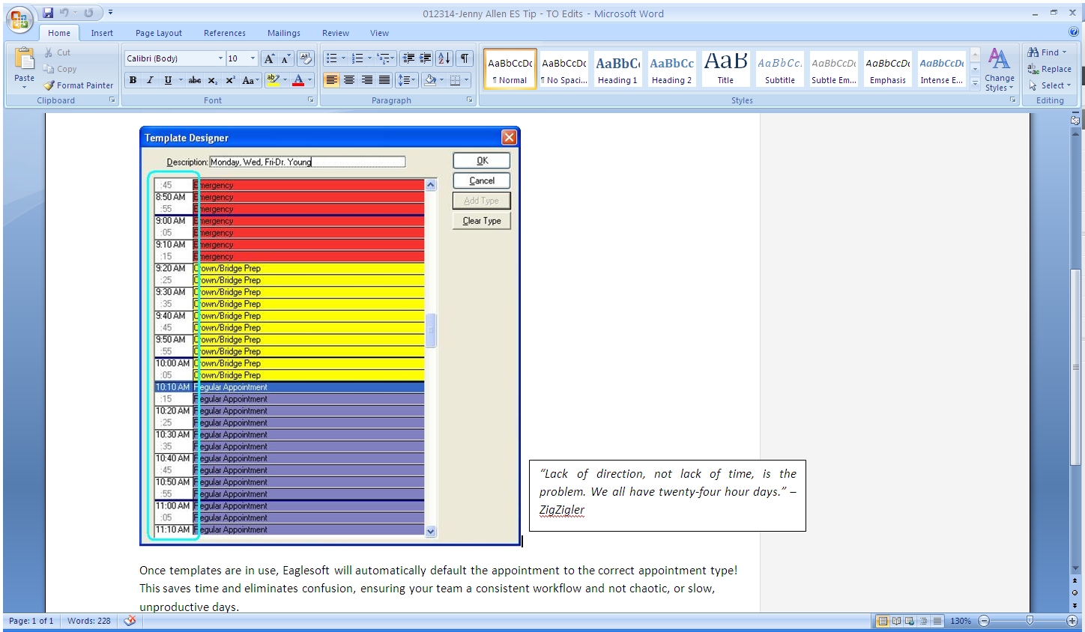The height and width of the screenshot is (632, 1085).
Task: Open the Office Button menu
Action: pyautogui.click(x=20, y=20)
